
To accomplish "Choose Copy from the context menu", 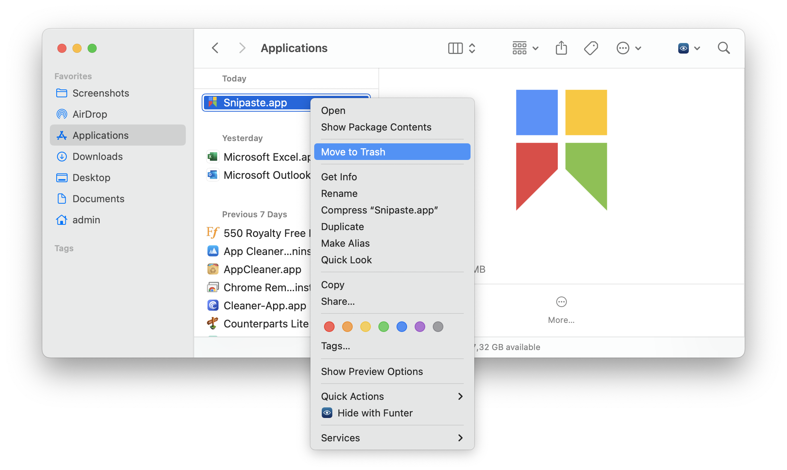I will 392,285.
